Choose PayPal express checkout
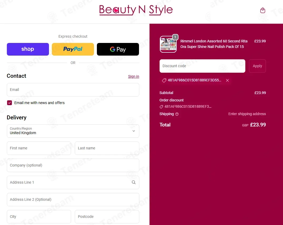 pos(73,49)
